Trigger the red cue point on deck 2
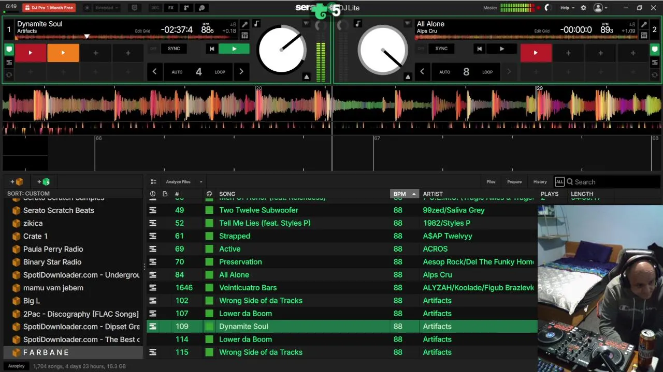Screen dimensions: 663x372 click(x=536, y=53)
